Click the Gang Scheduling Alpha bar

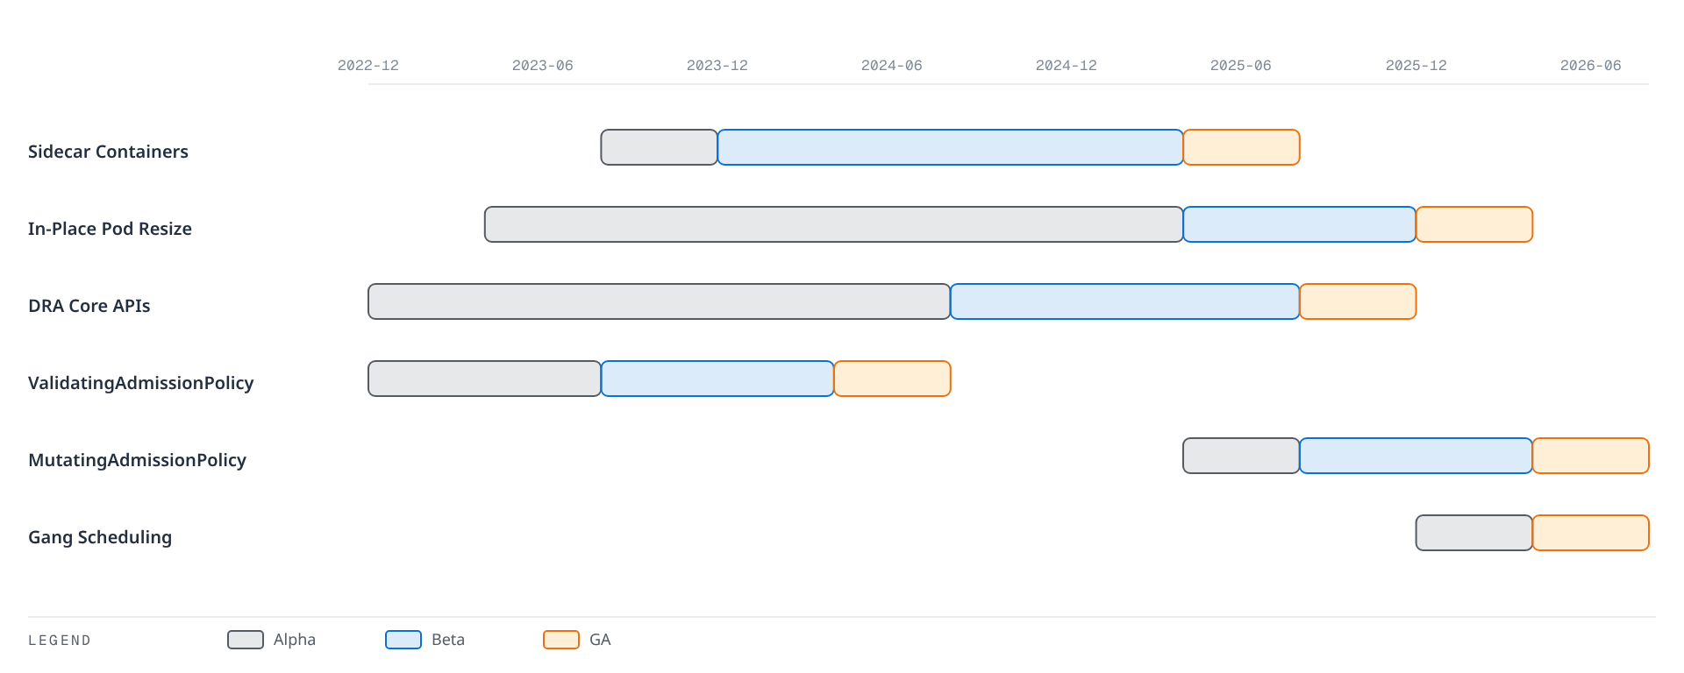pyautogui.click(x=1473, y=533)
